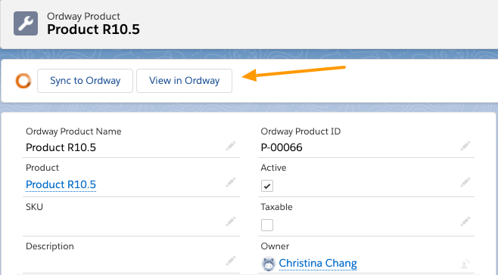Image resolution: width=498 pixels, height=275 pixels.
Task: Click the Active field label
Action: click(273, 168)
